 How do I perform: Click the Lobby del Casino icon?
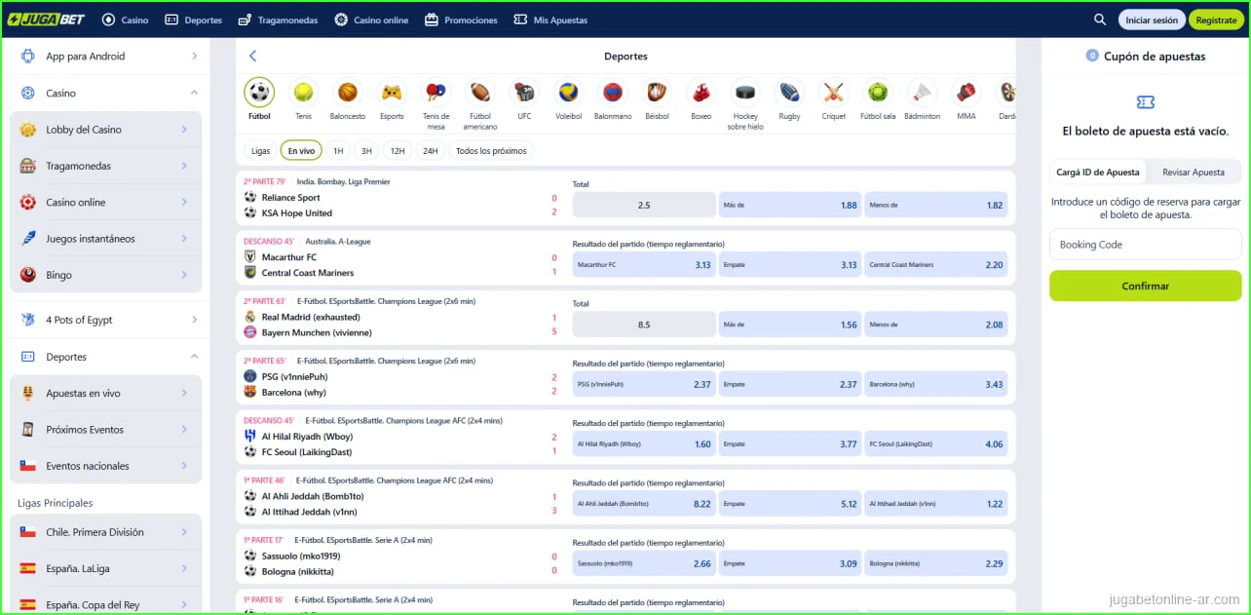click(x=28, y=130)
